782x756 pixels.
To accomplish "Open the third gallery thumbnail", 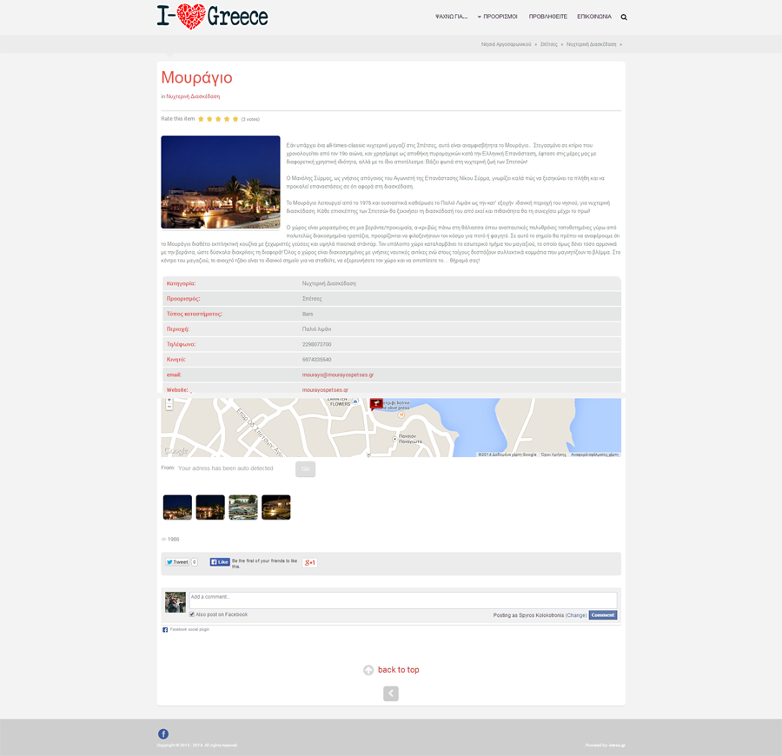I will click(x=243, y=507).
